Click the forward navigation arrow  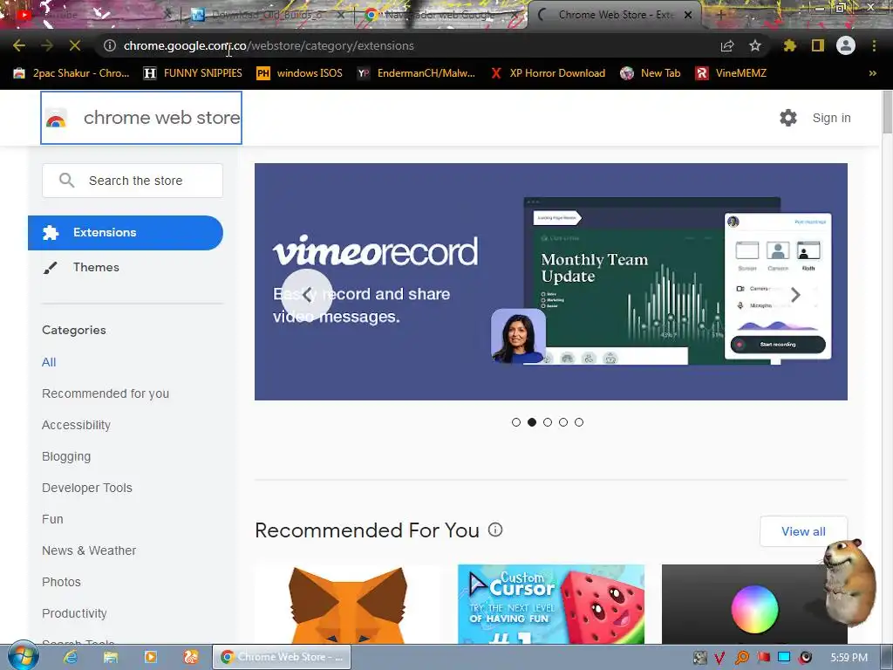click(47, 45)
